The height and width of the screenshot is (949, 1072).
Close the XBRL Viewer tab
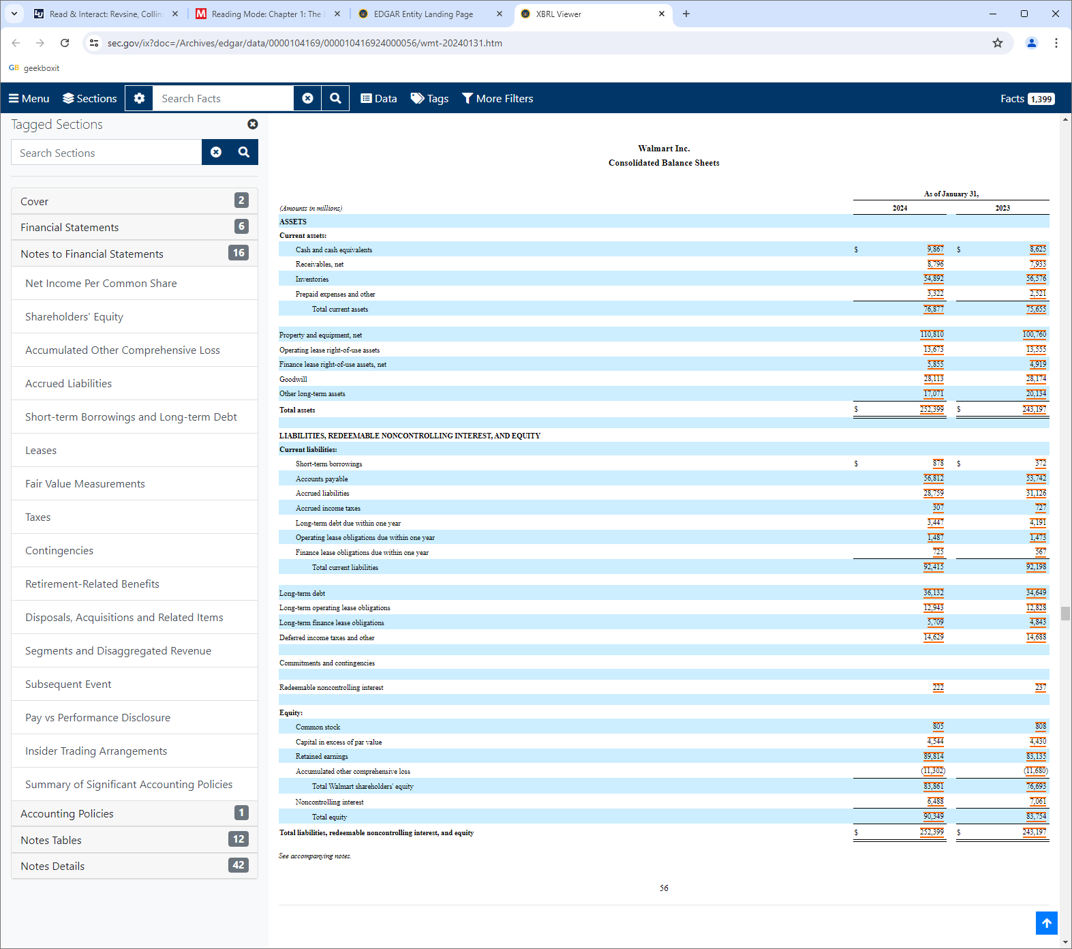(661, 14)
